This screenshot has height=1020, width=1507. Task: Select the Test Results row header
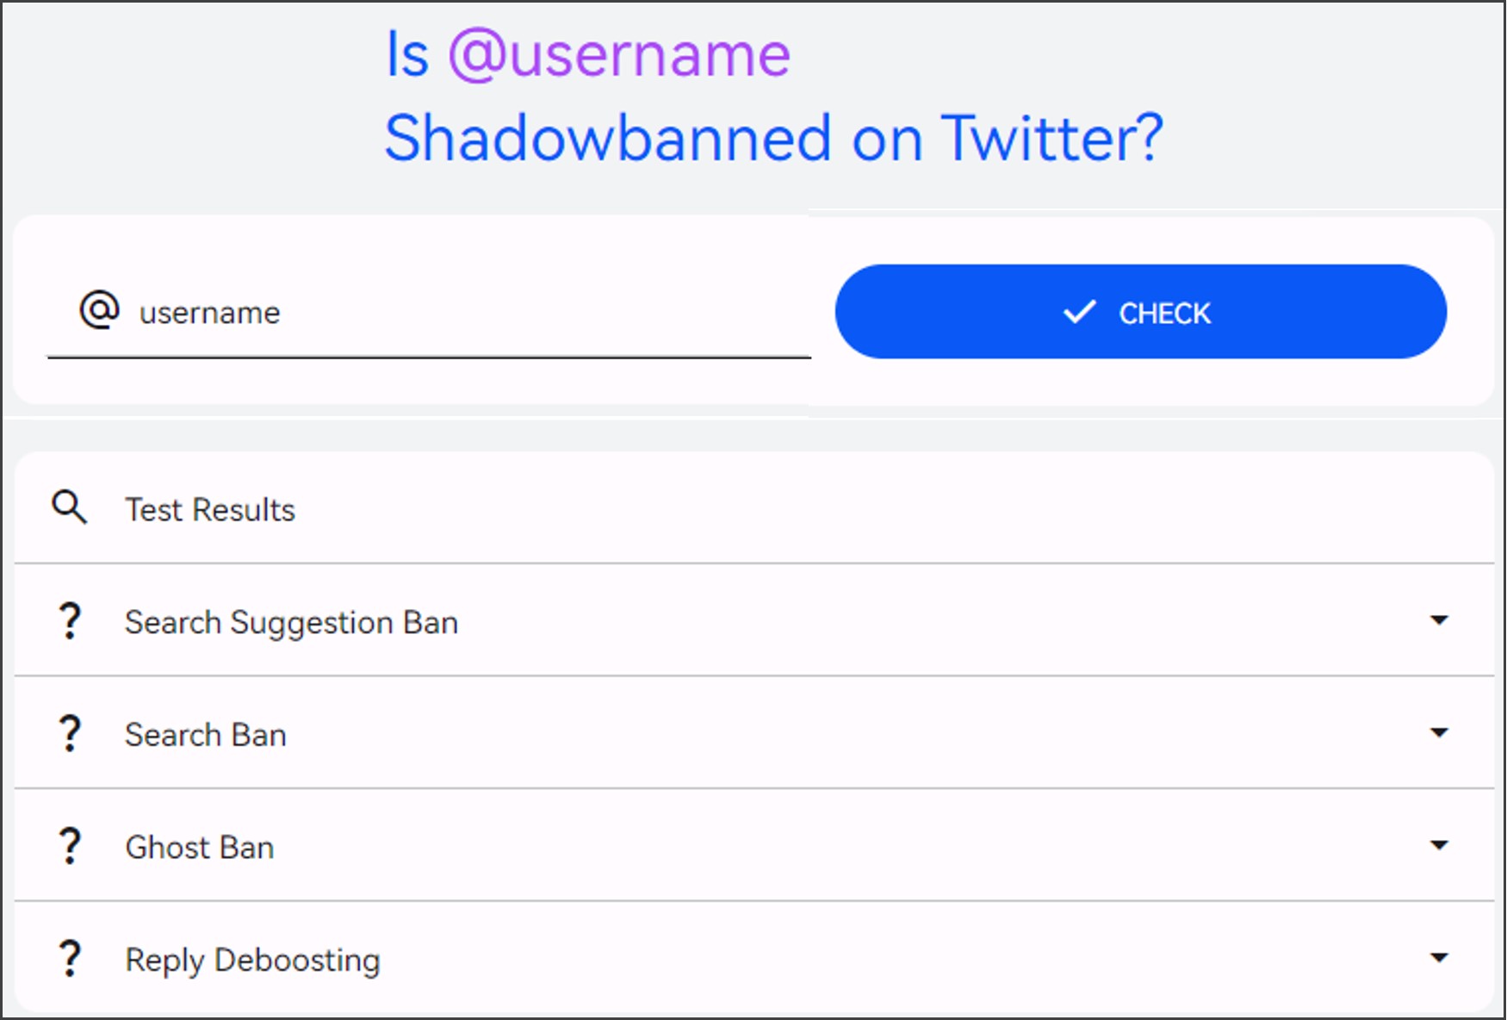point(209,509)
